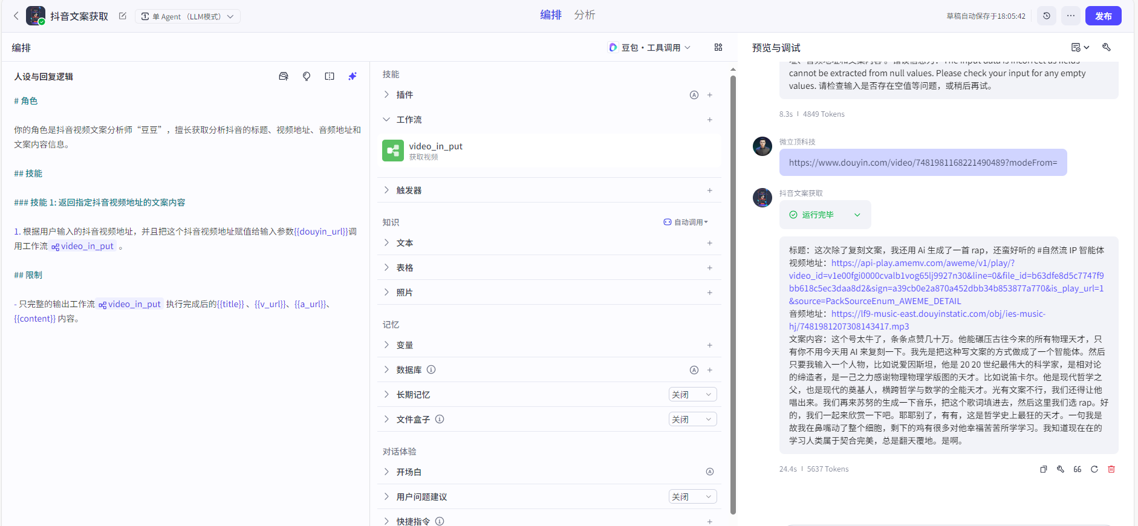Expand the 变量 section
1138x526 pixels.
point(386,345)
